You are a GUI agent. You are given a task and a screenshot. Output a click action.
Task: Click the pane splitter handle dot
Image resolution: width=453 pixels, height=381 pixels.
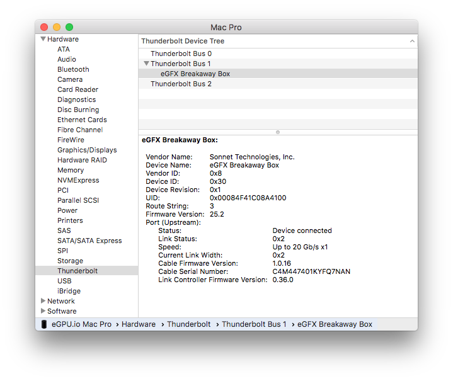pos(278,132)
